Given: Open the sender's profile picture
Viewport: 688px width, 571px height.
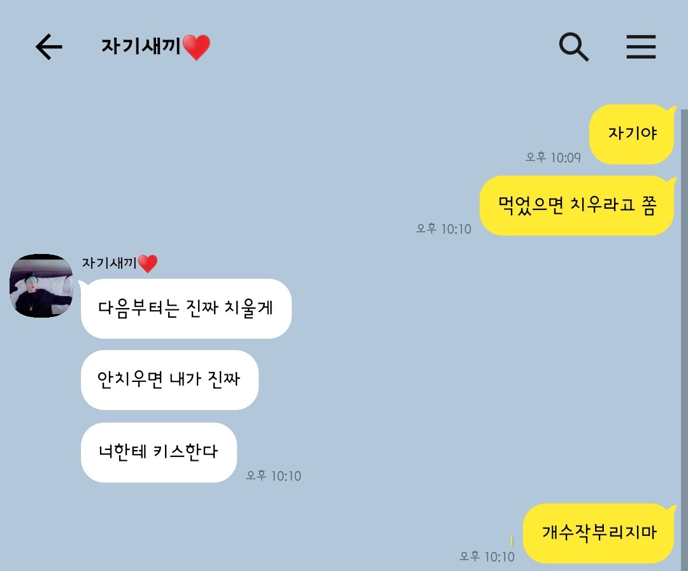Looking at the screenshot, I should pyautogui.click(x=41, y=285).
